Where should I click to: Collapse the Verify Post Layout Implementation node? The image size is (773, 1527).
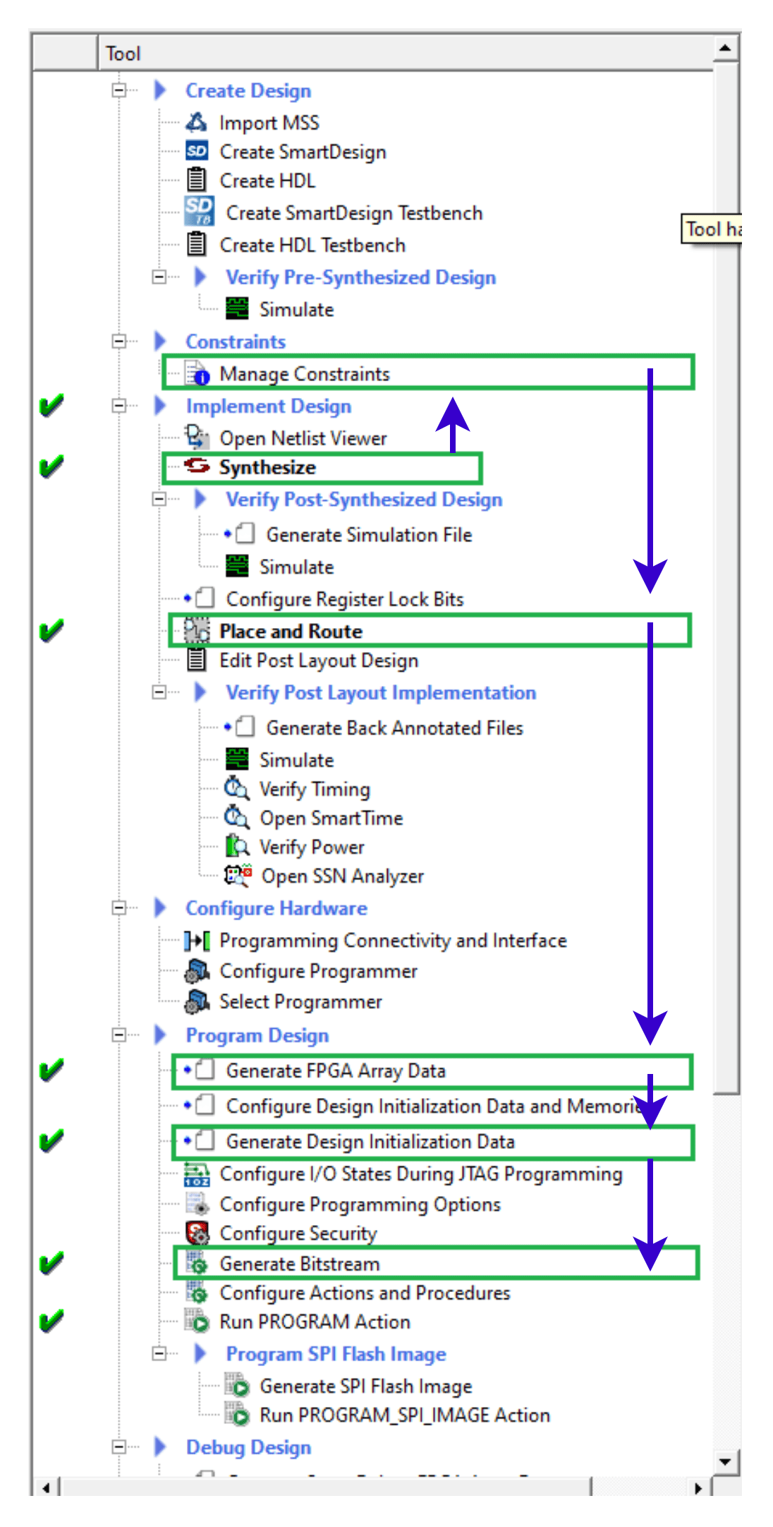(159, 692)
